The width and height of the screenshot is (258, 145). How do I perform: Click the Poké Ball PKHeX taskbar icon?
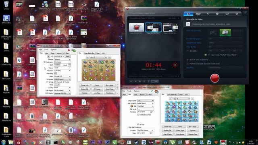(x=223, y=142)
